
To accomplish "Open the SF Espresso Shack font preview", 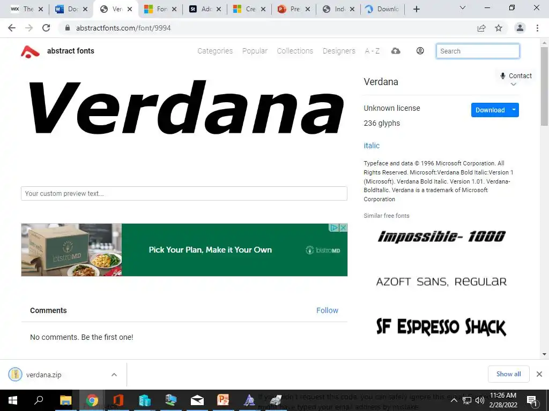I will 441,327.
